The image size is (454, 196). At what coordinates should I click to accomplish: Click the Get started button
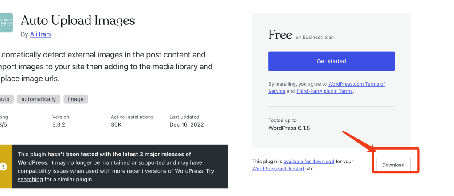331,61
